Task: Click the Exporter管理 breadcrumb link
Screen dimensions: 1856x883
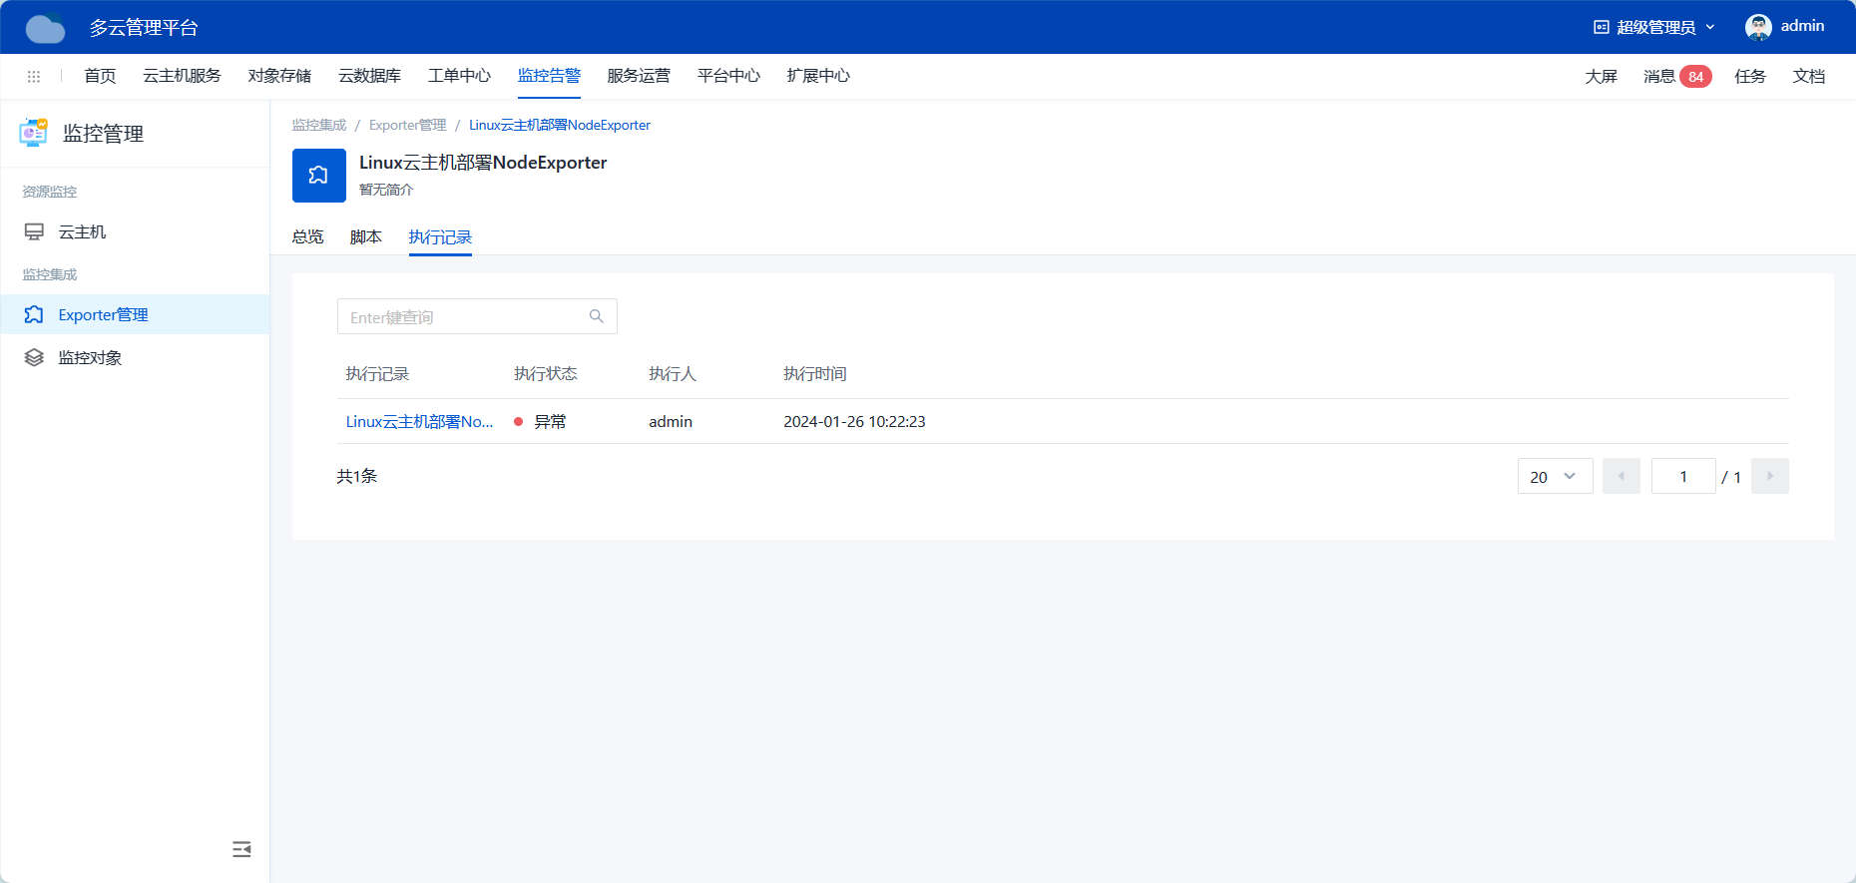Action: (x=407, y=126)
